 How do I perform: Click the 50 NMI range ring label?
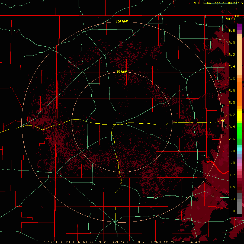[x=122, y=72]
